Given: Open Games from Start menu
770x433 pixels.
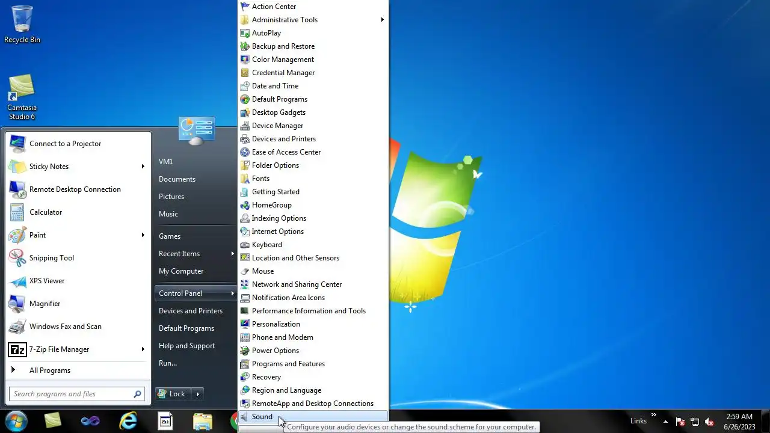Looking at the screenshot, I should (170, 236).
